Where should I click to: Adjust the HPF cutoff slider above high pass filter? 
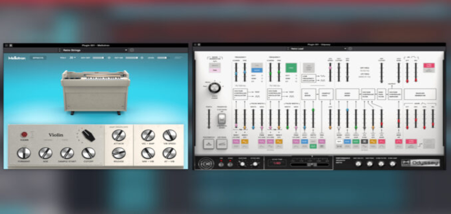[x=382, y=72]
